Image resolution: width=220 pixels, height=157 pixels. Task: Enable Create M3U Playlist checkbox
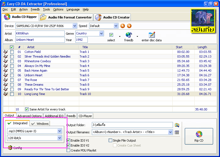tap(68, 150)
